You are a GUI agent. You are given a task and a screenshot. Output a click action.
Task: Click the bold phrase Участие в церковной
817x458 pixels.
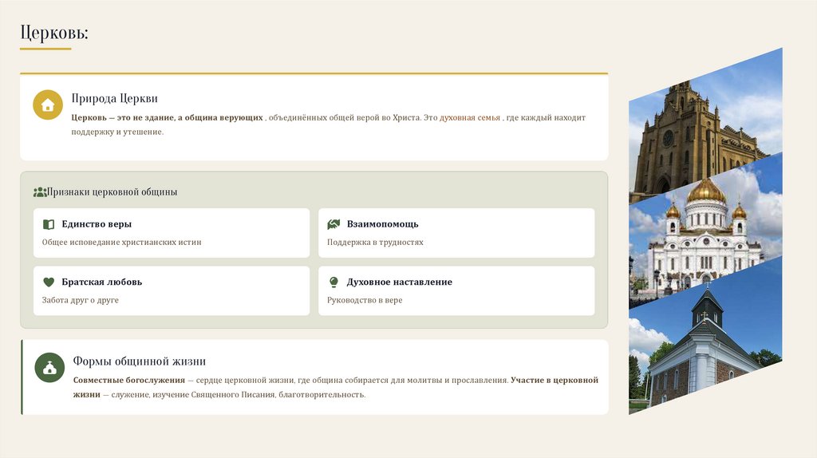(x=555, y=381)
